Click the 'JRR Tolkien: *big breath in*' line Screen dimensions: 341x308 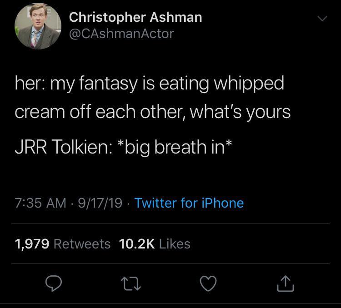(x=123, y=147)
